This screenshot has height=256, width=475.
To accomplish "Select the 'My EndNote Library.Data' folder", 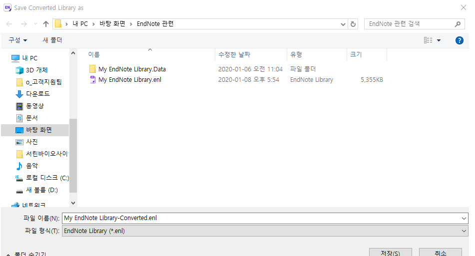I will pyautogui.click(x=132, y=69).
